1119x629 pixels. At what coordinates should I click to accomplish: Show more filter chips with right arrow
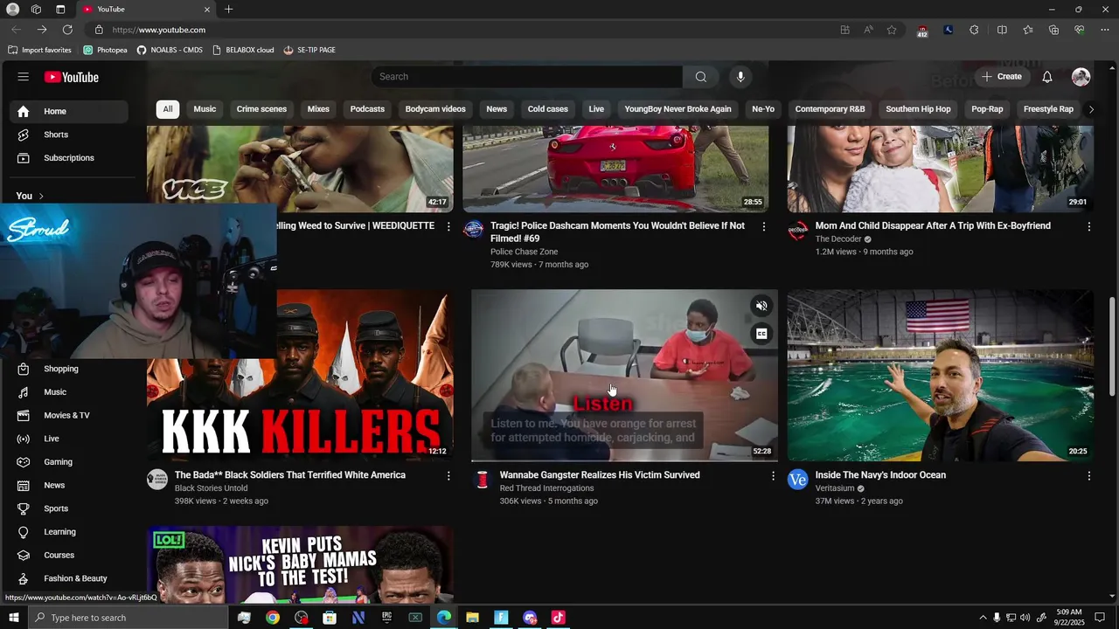coord(1090,109)
